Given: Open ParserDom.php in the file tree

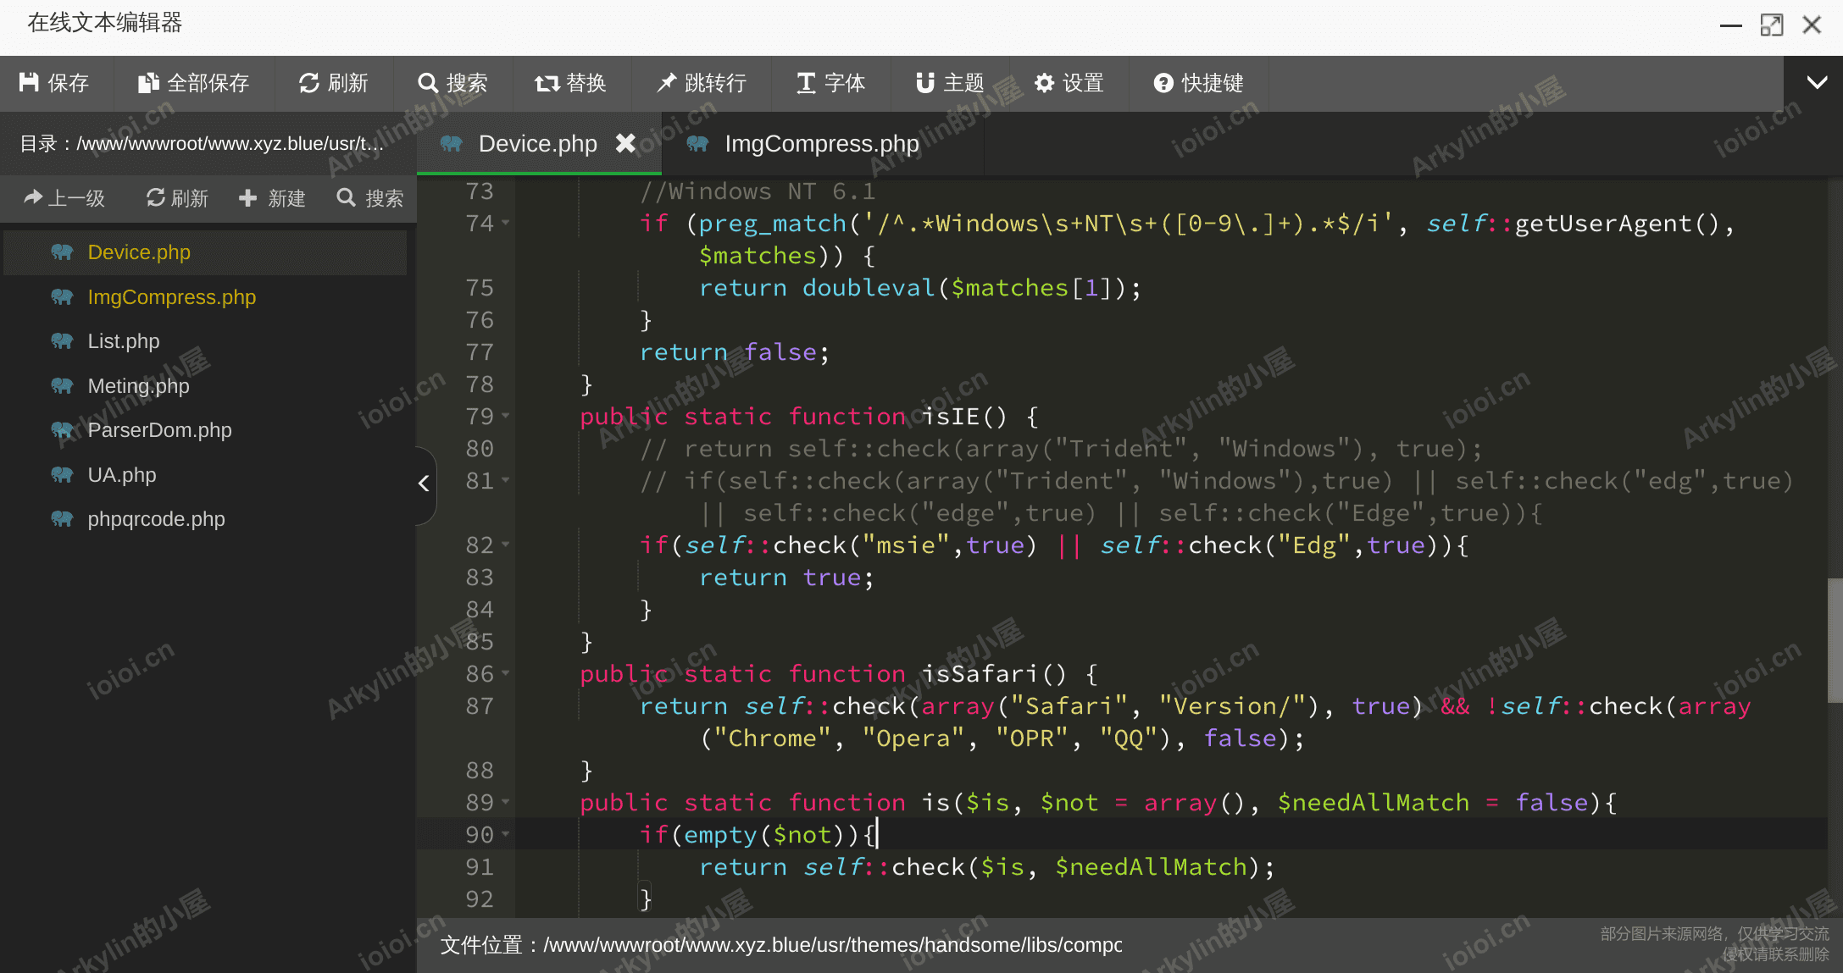Looking at the screenshot, I should 205,430.
